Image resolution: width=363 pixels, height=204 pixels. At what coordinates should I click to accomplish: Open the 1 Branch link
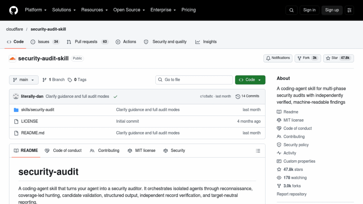coord(54,80)
